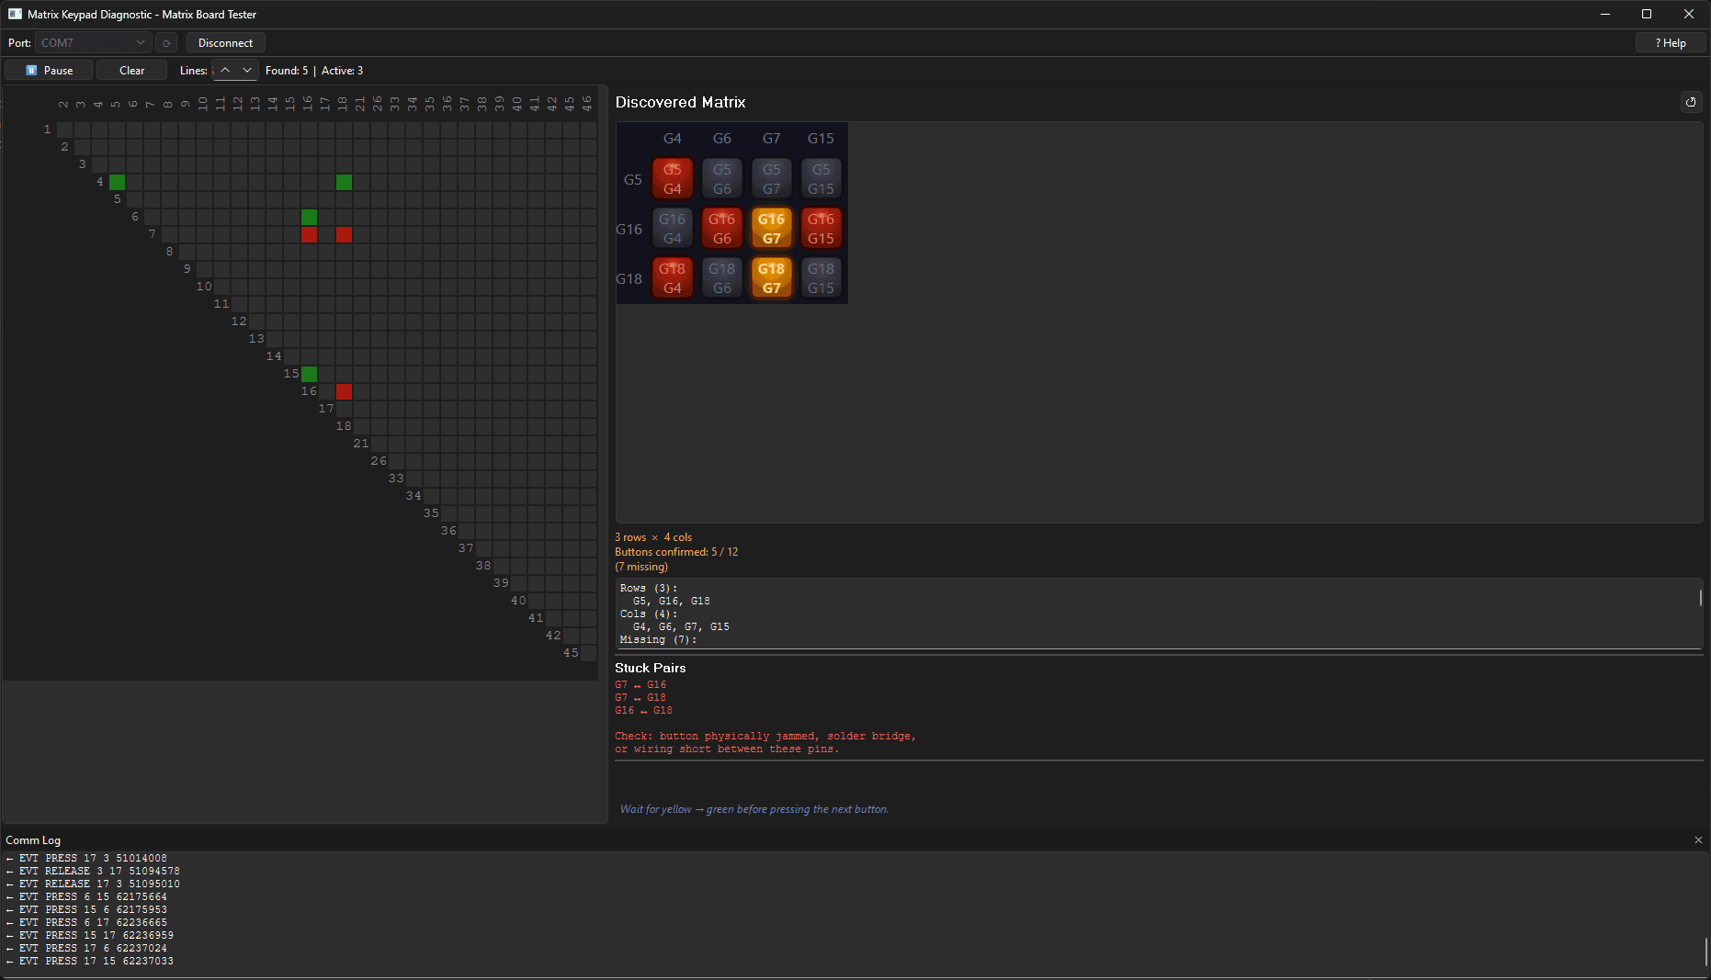Pause the matrix scanning
1711x980 pixels.
coord(49,70)
